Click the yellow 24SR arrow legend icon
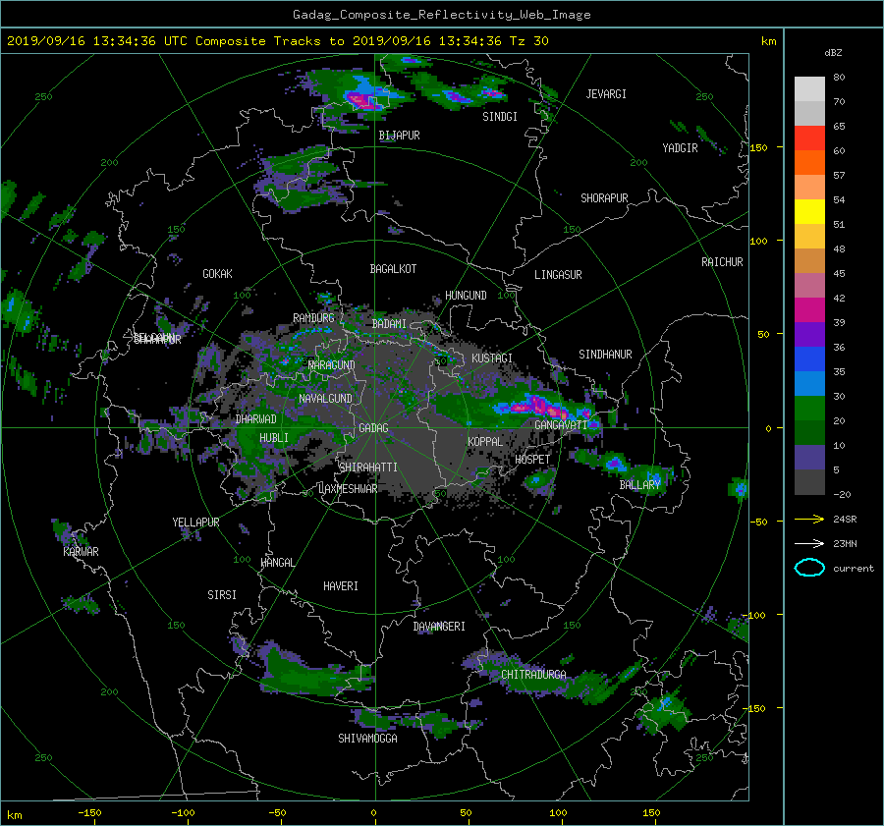The width and height of the screenshot is (884, 826). (x=809, y=519)
